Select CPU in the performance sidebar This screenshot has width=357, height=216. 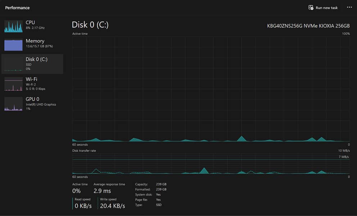tap(30, 23)
